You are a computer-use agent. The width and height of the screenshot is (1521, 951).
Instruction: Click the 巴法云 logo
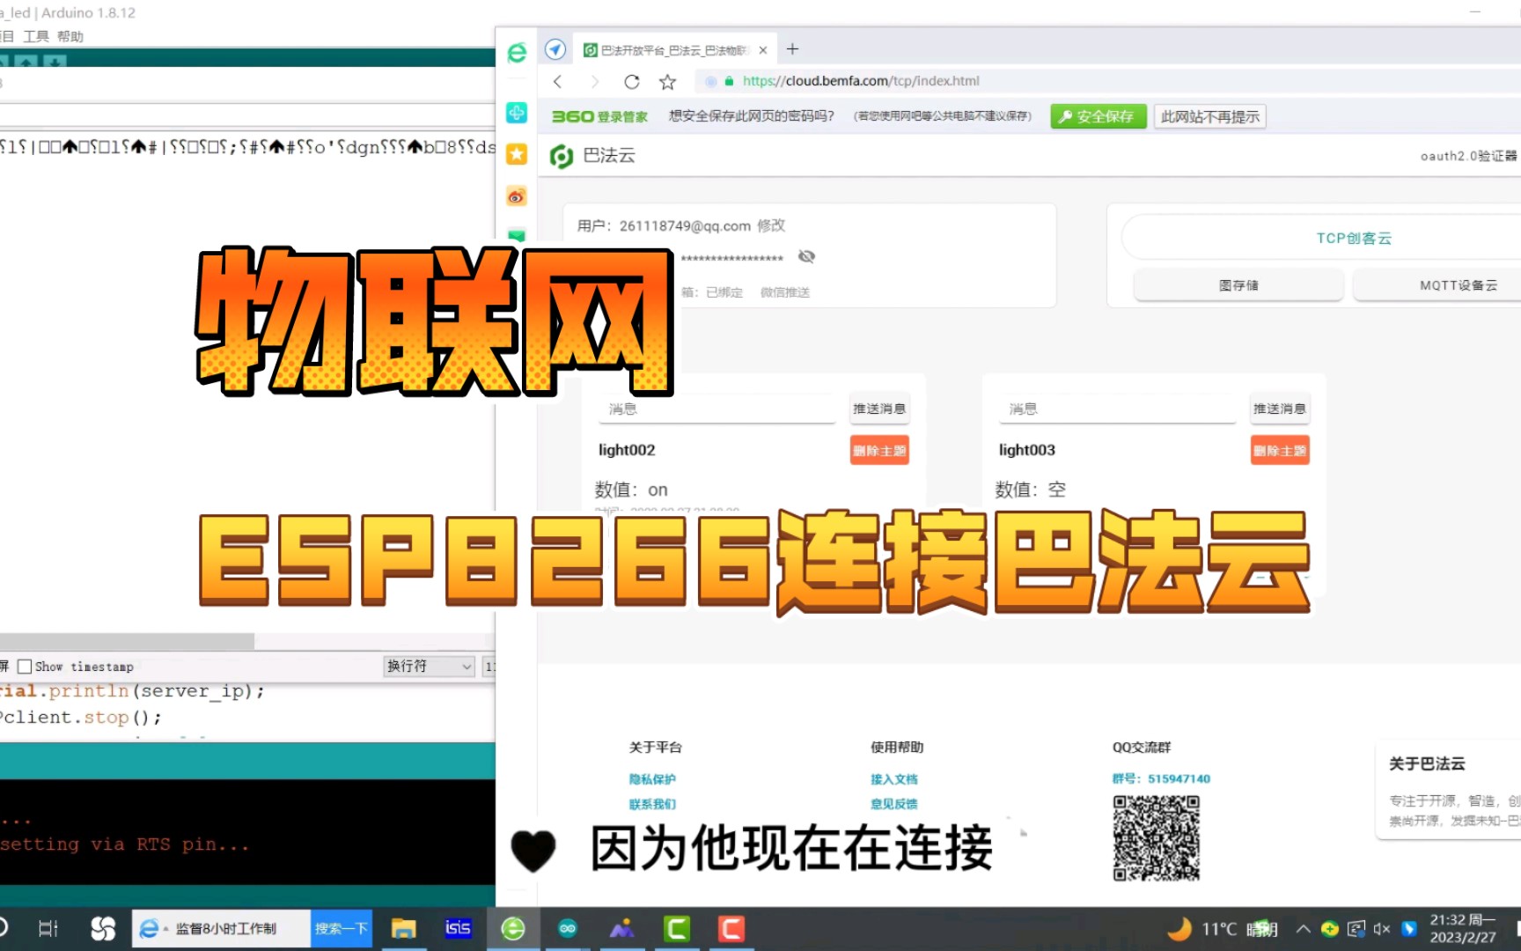(592, 156)
